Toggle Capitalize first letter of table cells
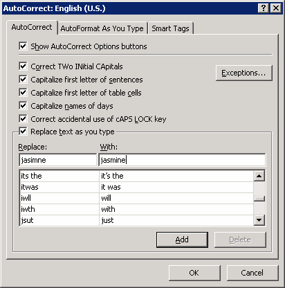Screen dimensions: 285x288 (23, 93)
